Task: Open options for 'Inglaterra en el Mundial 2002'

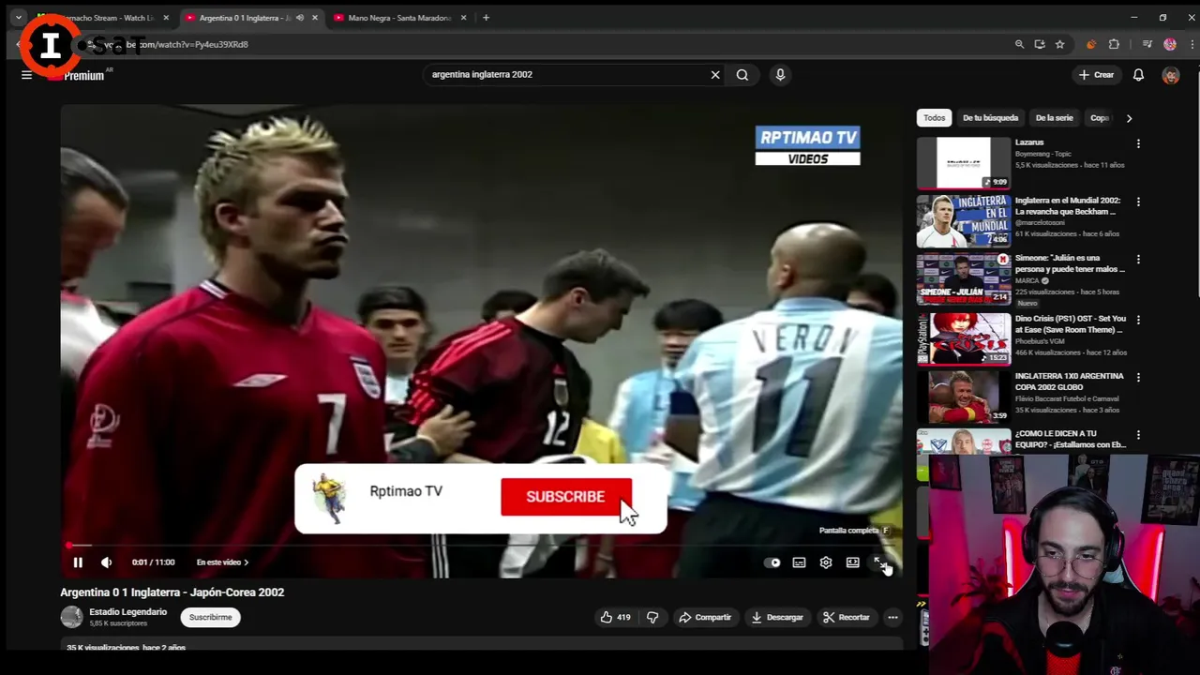Action: [x=1138, y=202]
